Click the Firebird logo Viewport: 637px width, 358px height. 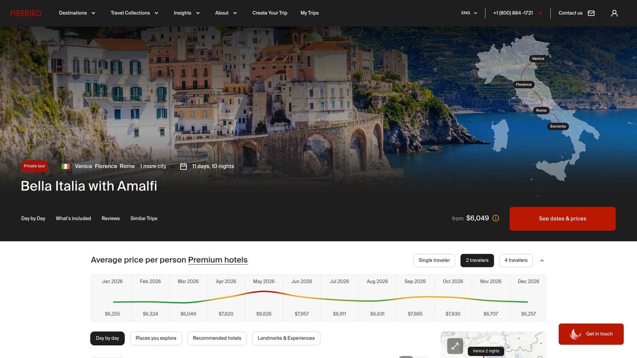[x=25, y=13]
